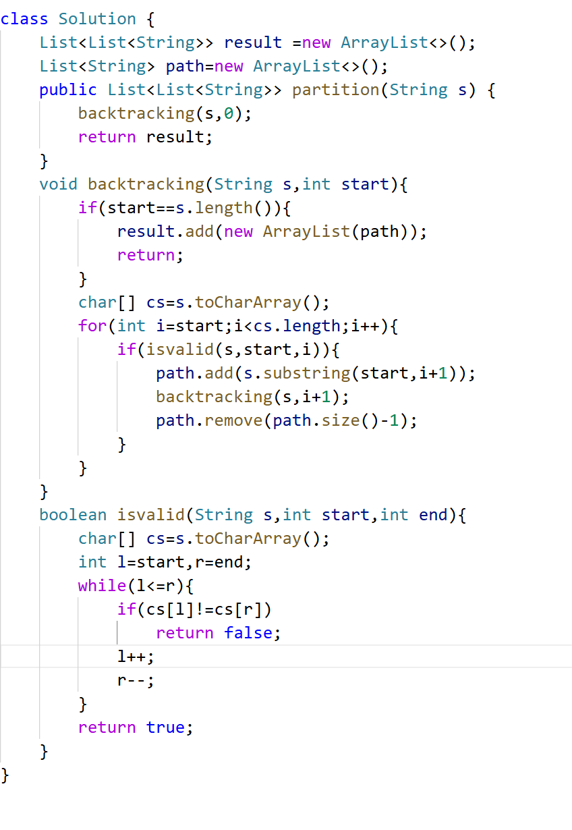Click the path.remove(path.size()-1) line
Image resolution: width=572 pixels, height=830 pixels.
(x=286, y=420)
